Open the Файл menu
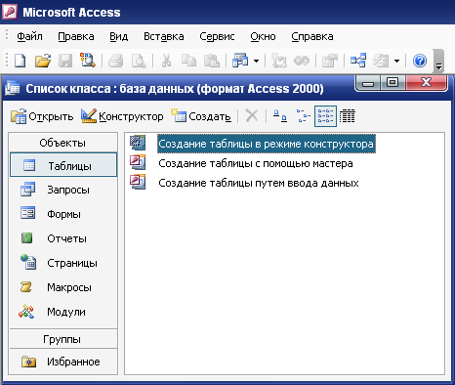Screen dimensions: 455x385 point(29,36)
